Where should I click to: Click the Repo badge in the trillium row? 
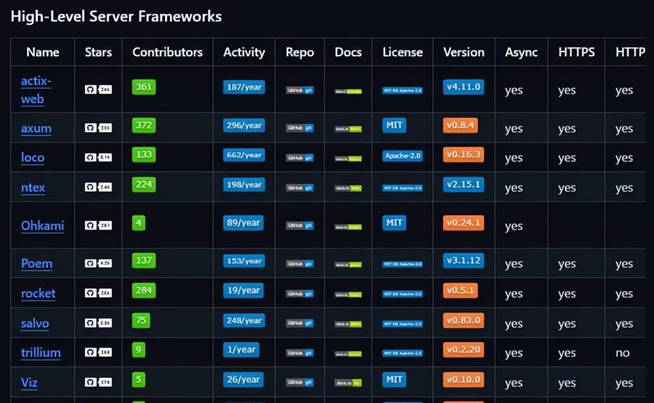click(300, 353)
